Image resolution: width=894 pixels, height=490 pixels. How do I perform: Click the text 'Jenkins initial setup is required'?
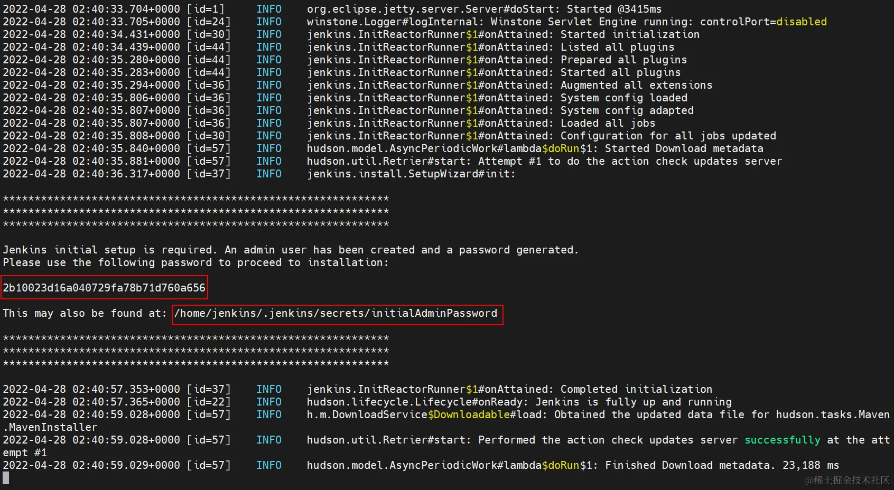[x=107, y=250]
